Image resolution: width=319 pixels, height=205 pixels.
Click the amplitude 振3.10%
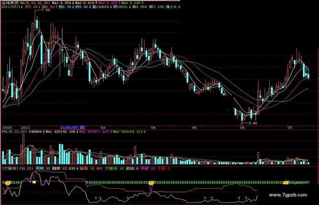[x=156, y=7]
